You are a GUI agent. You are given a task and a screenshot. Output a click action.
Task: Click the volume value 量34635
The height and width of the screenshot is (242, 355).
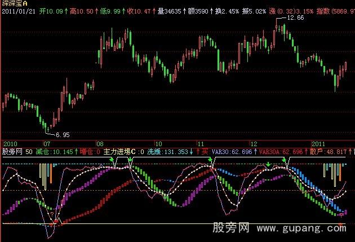tap(170, 11)
